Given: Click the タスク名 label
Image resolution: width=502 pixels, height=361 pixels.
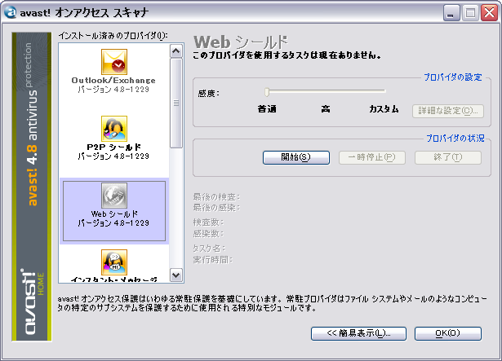Looking at the screenshot, I should coord(209,248).
